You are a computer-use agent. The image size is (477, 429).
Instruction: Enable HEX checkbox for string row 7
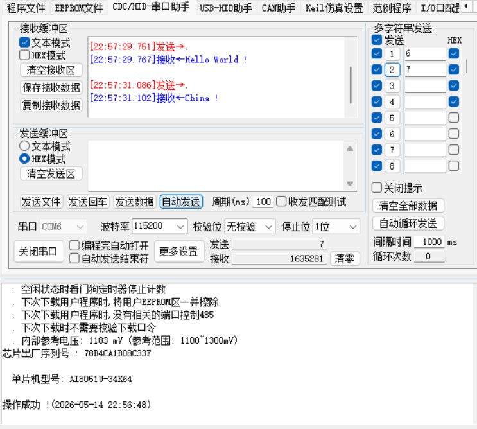(454, 150)
